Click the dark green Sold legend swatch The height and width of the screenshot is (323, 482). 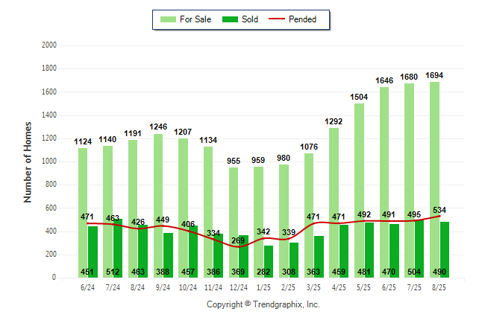(229, 19)
